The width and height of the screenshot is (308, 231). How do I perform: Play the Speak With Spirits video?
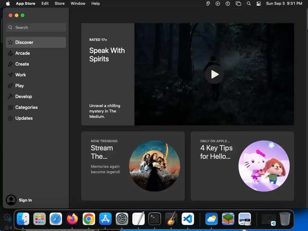tap(214, 74)
